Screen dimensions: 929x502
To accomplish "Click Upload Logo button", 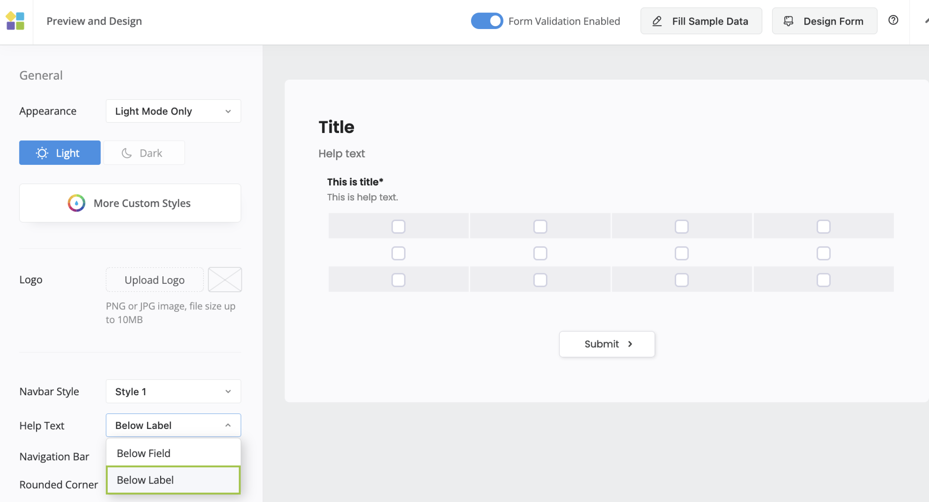I will click(155, 279).
